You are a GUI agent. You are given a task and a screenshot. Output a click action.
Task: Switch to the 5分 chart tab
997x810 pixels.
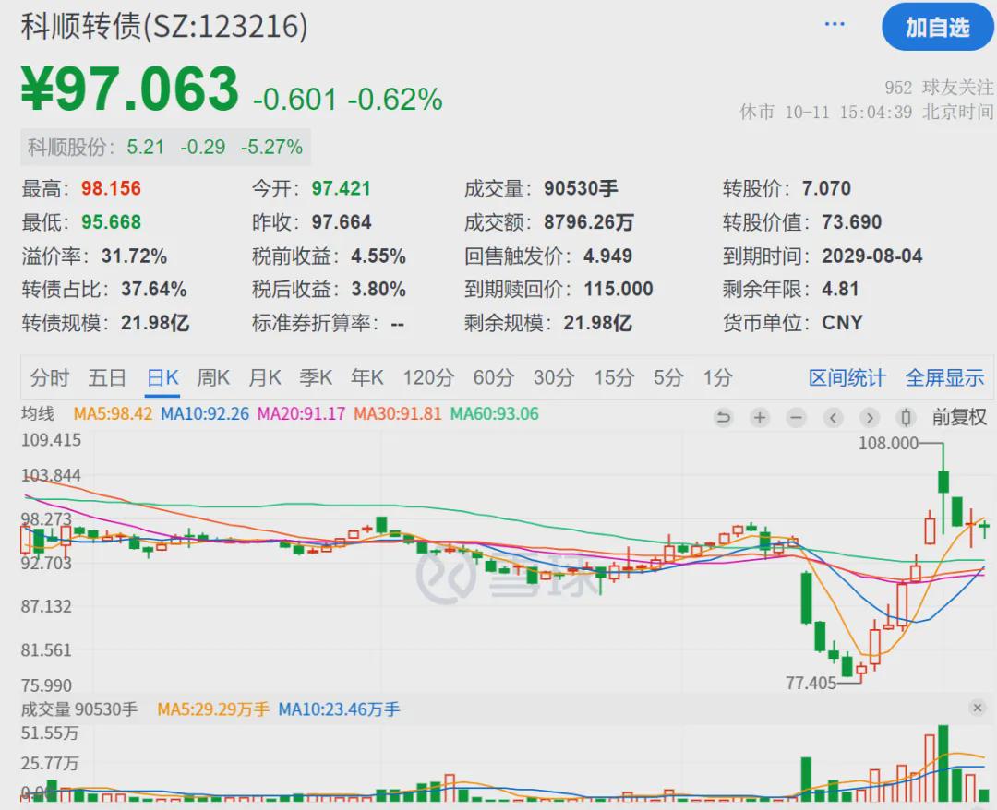click(668, 378)
